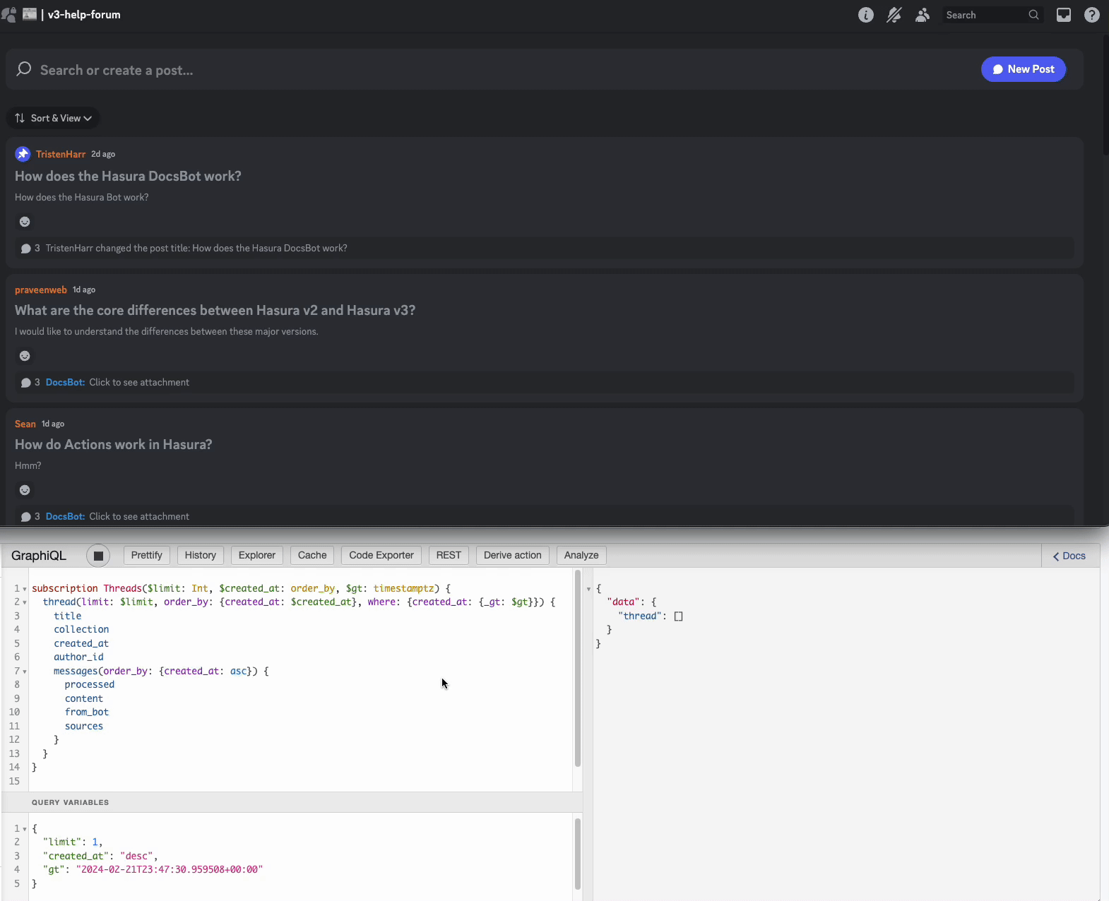Add reaction on Actions work post
The image size is (1109, 901).
point(25,490)
